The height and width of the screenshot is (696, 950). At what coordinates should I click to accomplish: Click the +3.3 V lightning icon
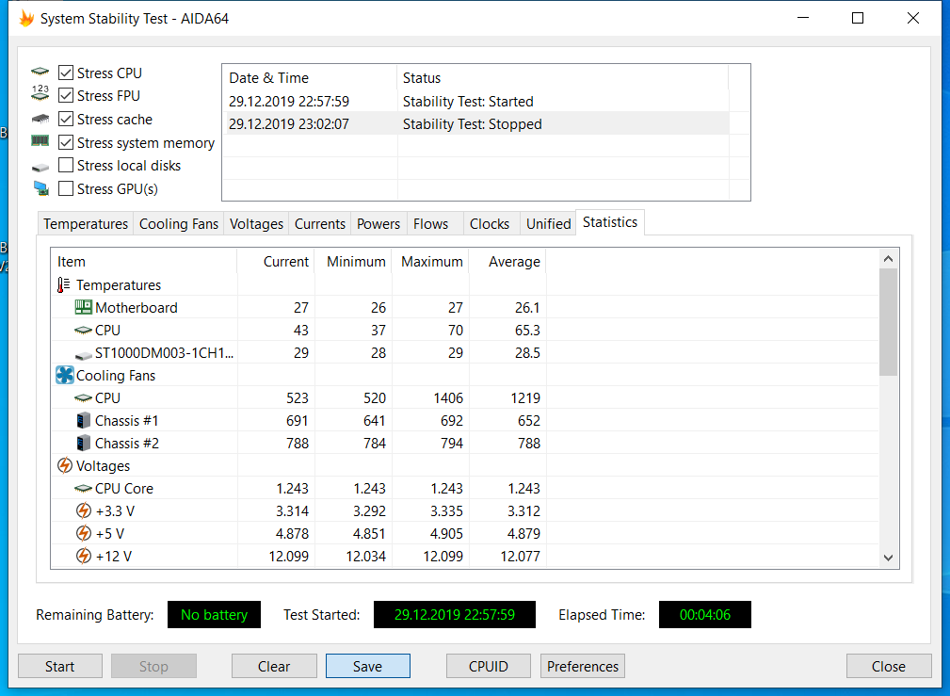pyautogui.click(x=84, y=511)
